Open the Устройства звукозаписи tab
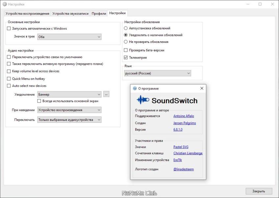Viewport: 279px width, 198px height. [x=70, y=14]
